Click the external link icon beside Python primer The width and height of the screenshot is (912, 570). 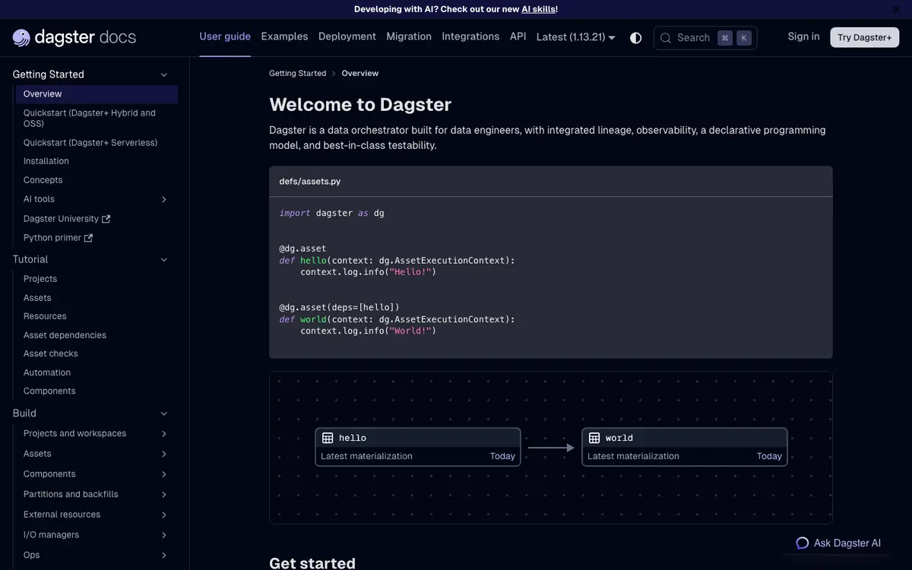tap(88, 238)
